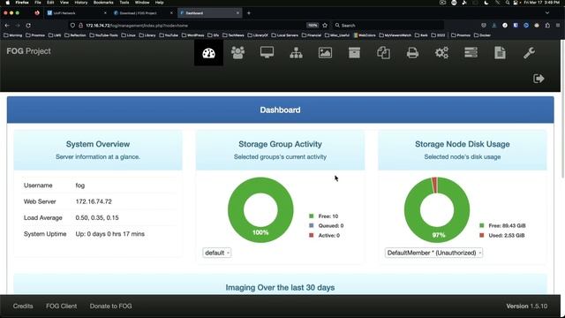
Task: Click the Pocket icon in Firefox toolbar
Action: 484,26
